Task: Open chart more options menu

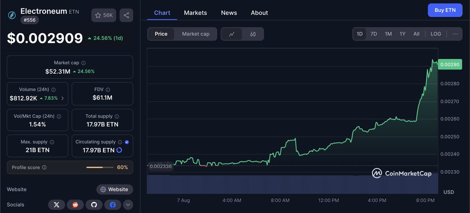Action: coord(455,34)
